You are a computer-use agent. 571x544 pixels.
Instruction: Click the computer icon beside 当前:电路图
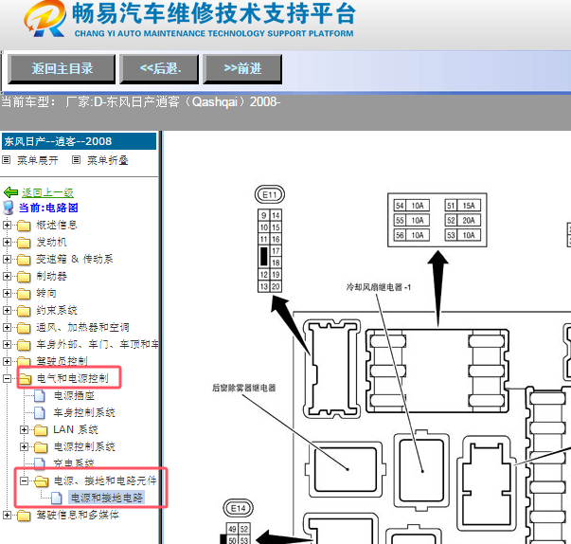coord(8,208)
